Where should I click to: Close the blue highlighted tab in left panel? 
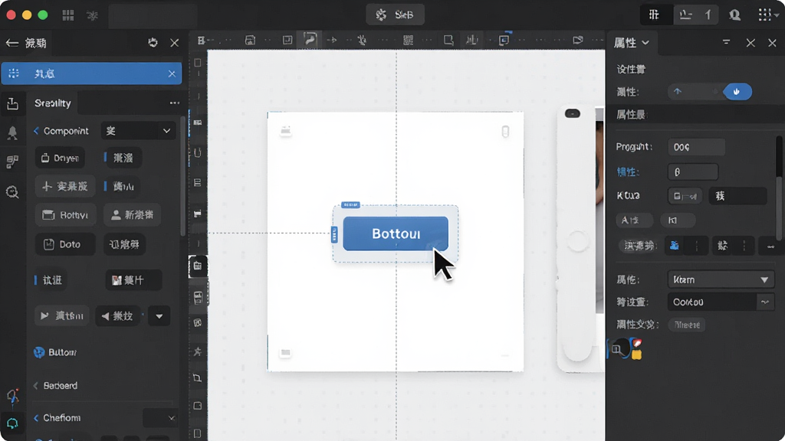pyautogui.click(x=172, y=74)
